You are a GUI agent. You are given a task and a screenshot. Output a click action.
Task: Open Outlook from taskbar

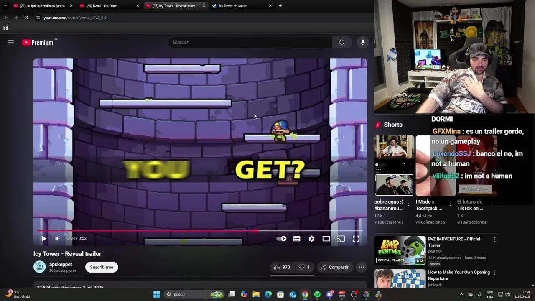pos(293,294)
